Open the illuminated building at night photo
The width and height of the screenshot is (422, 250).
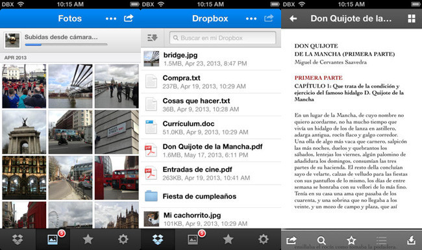tap(24, 178)
